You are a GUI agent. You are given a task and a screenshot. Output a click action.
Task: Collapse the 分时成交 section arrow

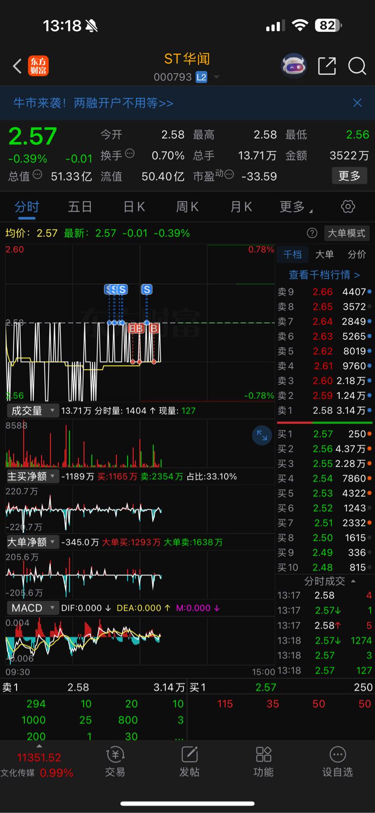click(354, 581)
